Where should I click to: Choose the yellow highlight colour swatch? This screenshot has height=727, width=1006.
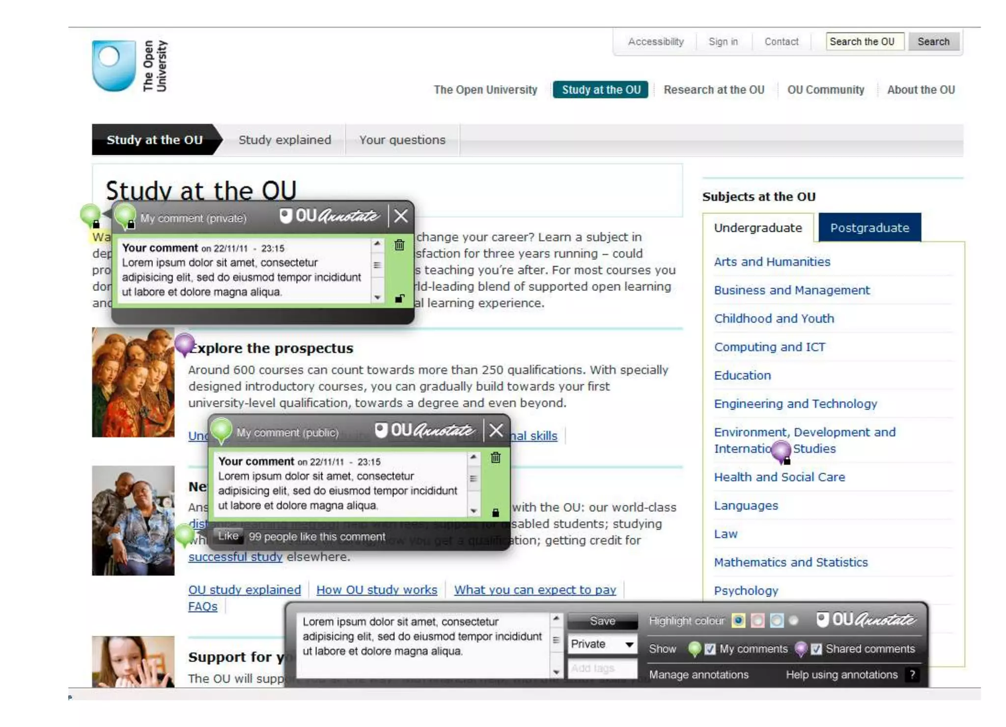pyautogui.click(x=738, y=620)
